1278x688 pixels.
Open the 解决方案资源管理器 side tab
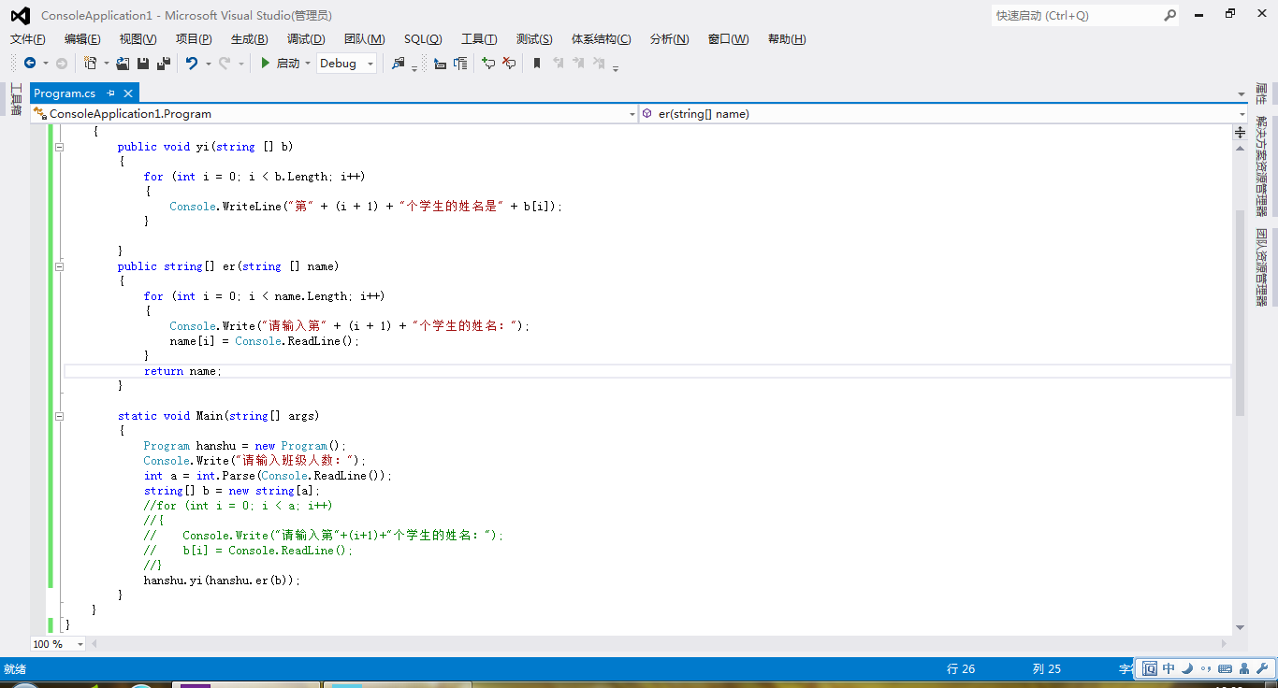(x=1262, y=165)
